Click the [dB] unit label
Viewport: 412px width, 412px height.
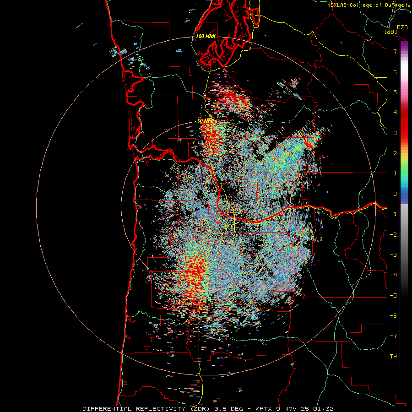(x=390, y=32)
